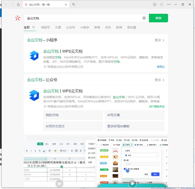Switch to the 小程序 tab
Viewport: 195px width, 189px height.
pyautogui.click(x=84, y=27)
